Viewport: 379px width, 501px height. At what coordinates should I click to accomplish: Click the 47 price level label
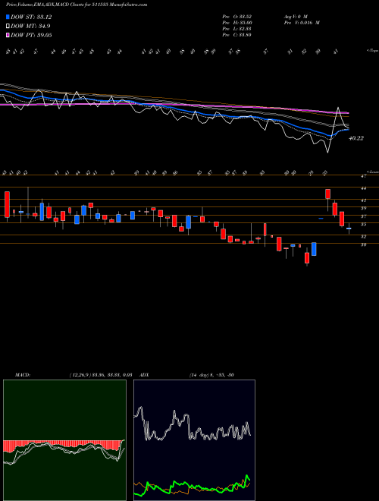[x=363, y=176]
